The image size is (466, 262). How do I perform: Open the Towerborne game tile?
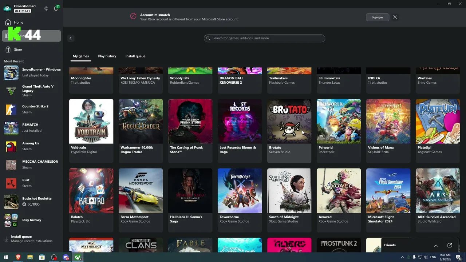(x=240, y=200)
